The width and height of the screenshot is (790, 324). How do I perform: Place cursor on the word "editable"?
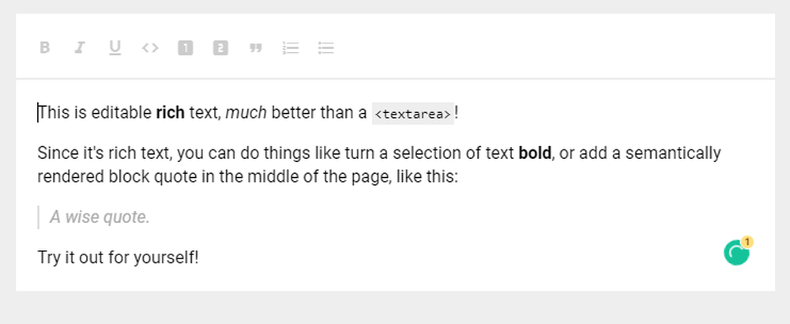click(x=125, y=113)
